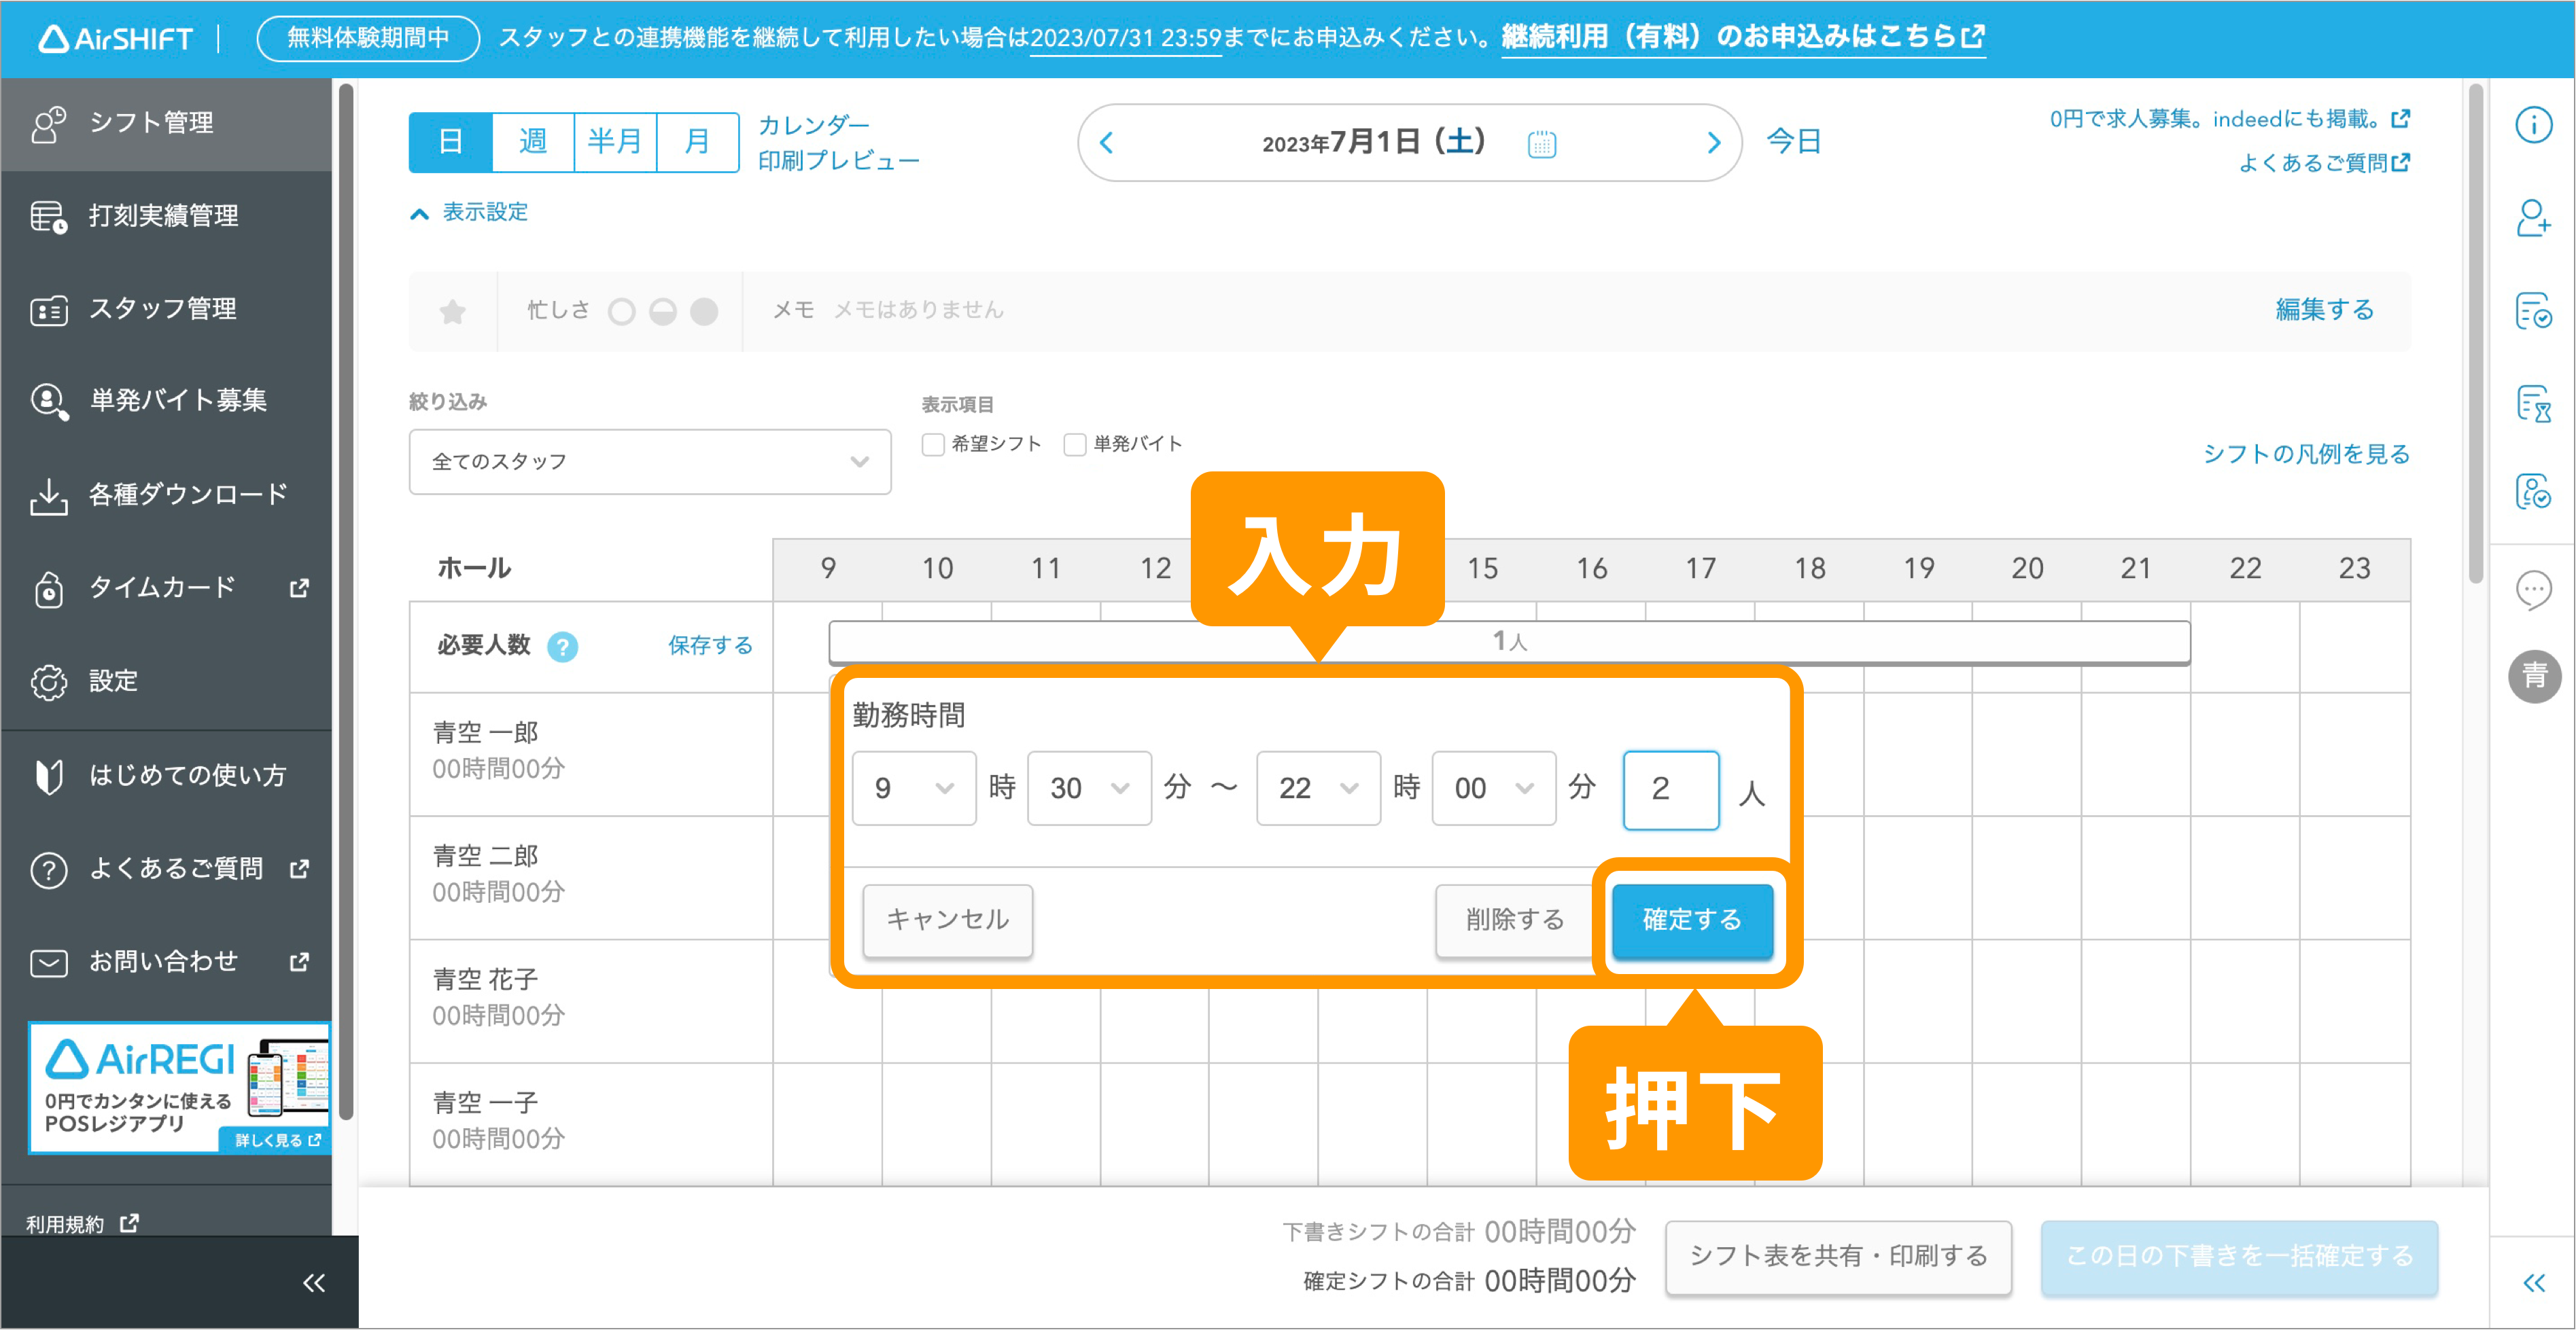The width and height of the screenshot is (2576, 1330).
Task: Open シフト管理 in the sidebar
Action: click(166, 123)
